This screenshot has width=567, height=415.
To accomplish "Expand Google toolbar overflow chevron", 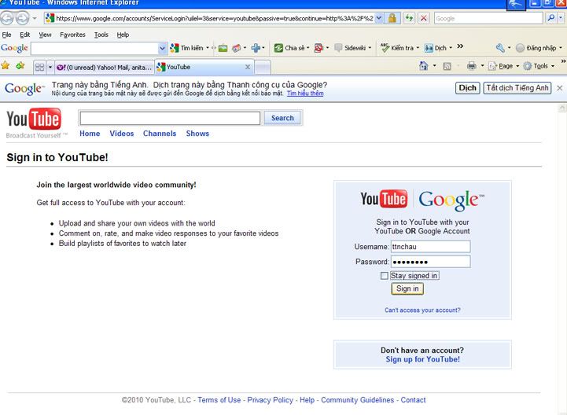I will coord(460,46).
